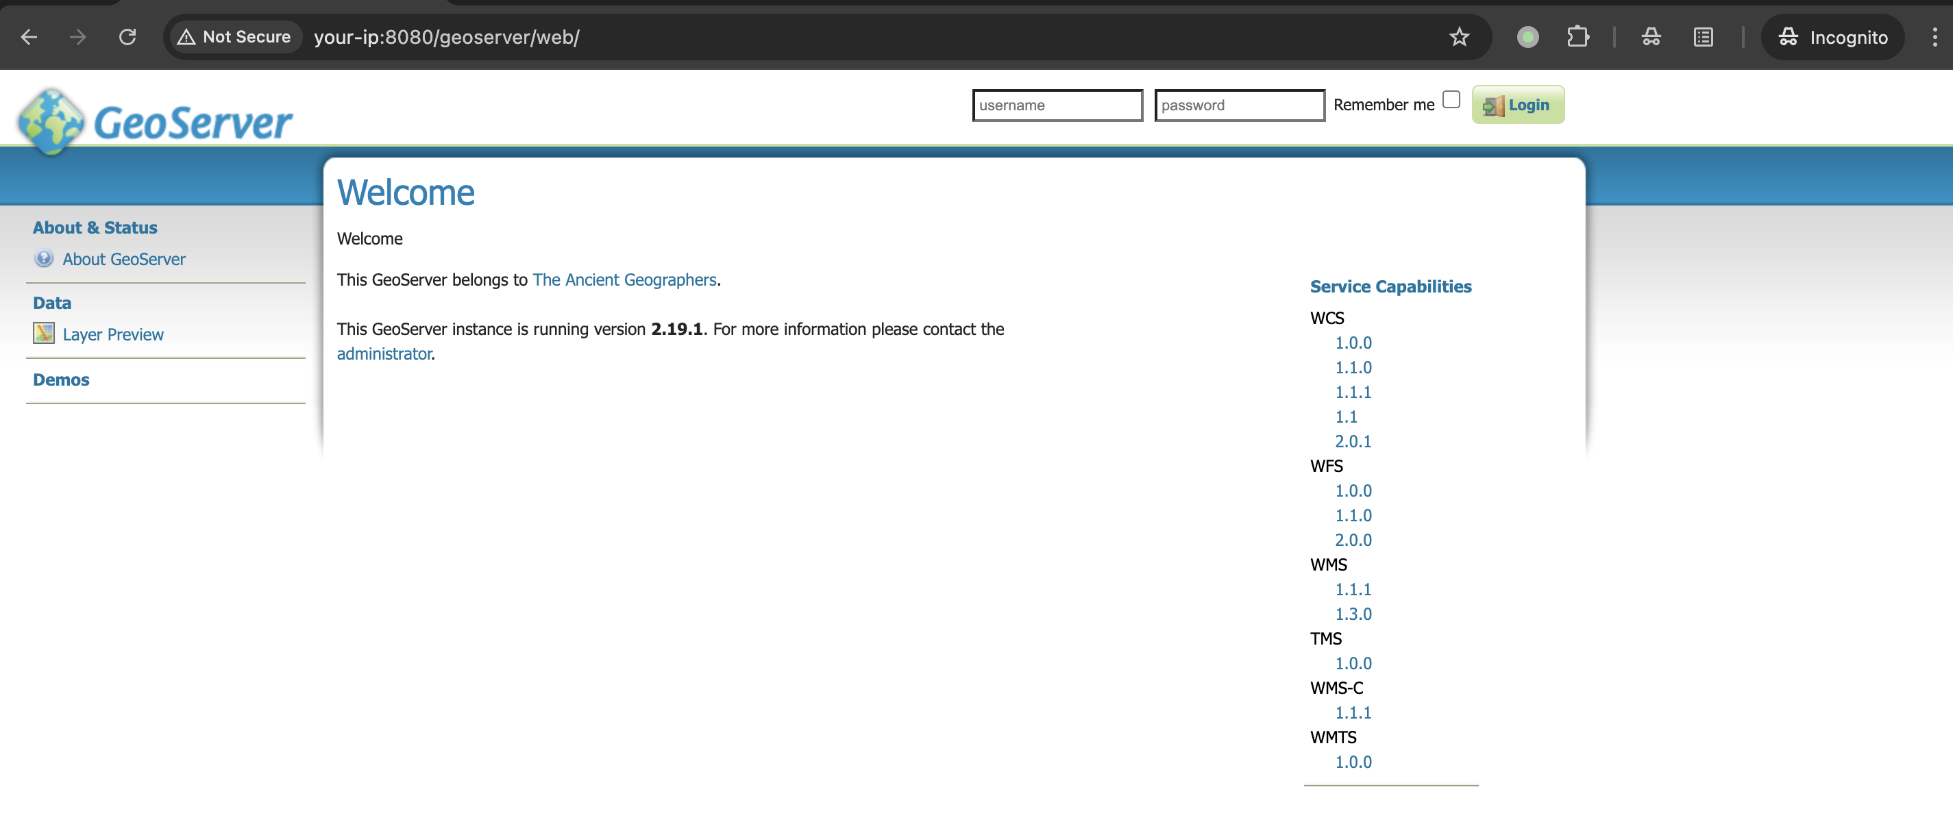Reload the page
The image size is (1953, 822).
127,37
